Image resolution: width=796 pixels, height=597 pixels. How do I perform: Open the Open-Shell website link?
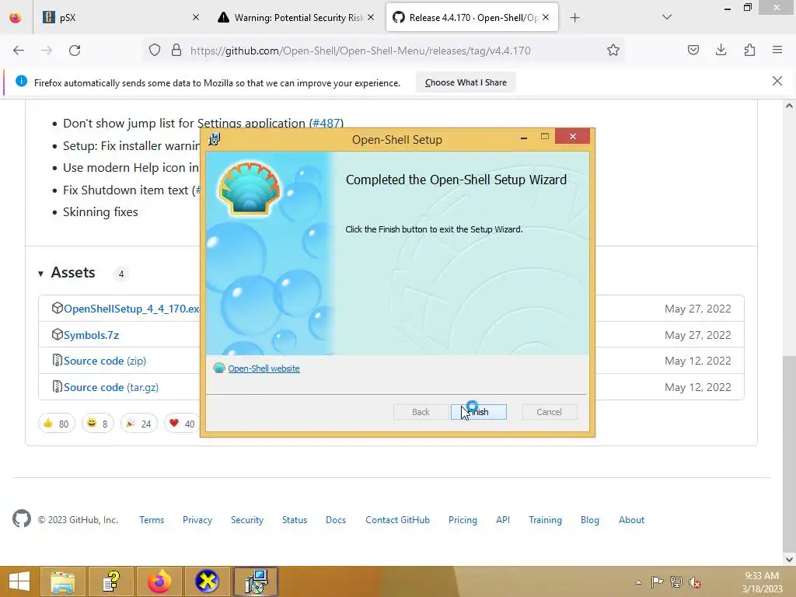coord(264,368)
